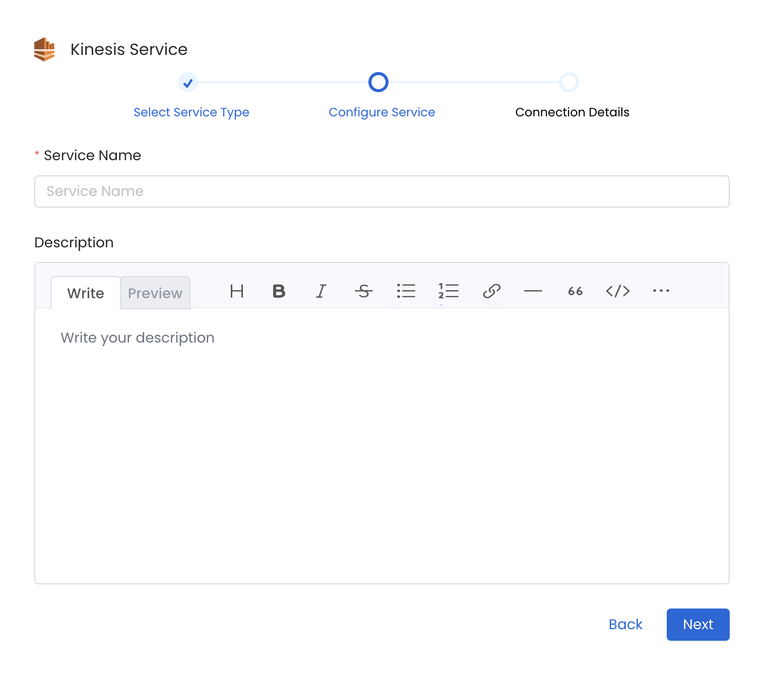
Task: Click the Next button
Action: [697, 625]
